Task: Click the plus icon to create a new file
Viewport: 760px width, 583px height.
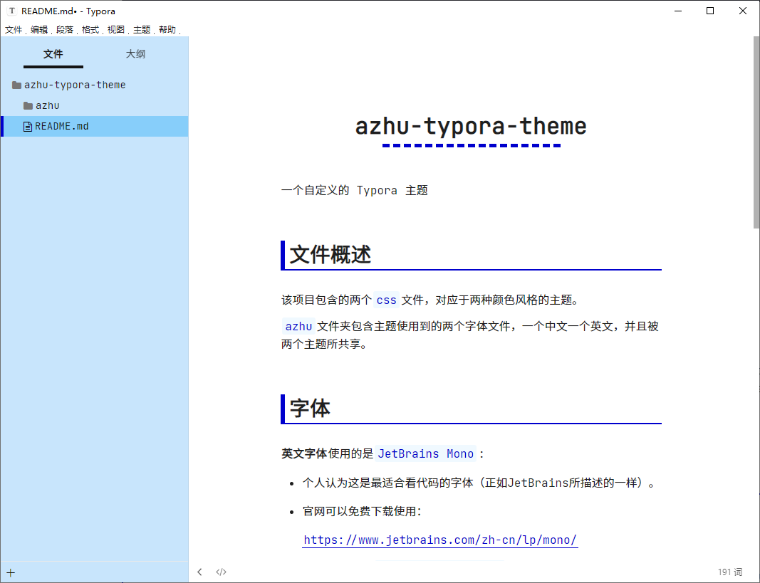Action: [x=11, y=572]
